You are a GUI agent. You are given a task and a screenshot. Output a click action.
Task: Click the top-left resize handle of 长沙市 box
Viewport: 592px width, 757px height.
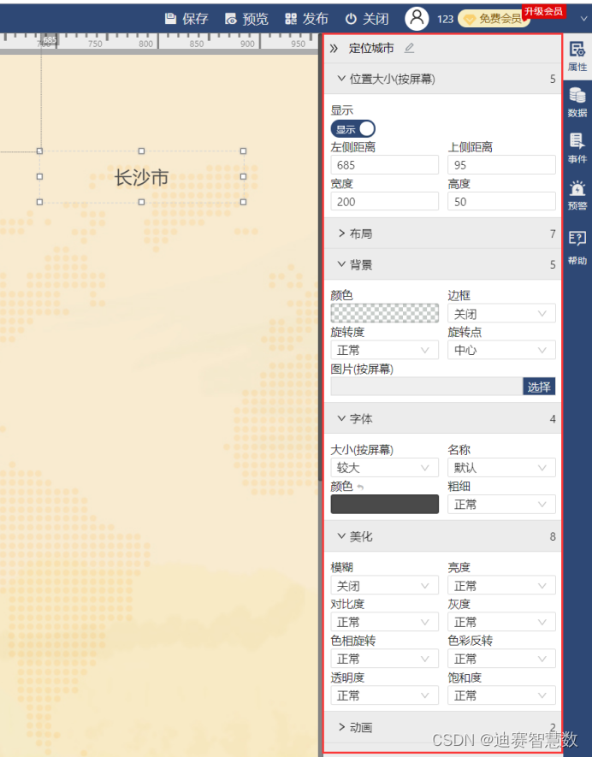39,151
